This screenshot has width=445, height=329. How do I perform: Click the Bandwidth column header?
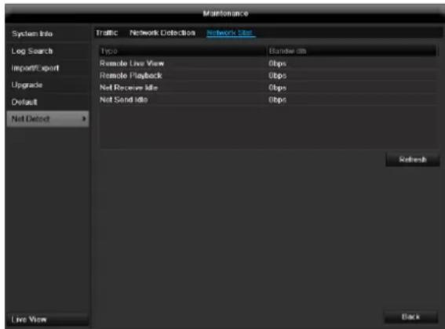pyautogui.click(x=352, y=51)
